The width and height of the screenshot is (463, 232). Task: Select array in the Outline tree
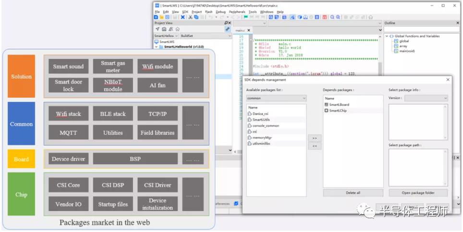401,46
